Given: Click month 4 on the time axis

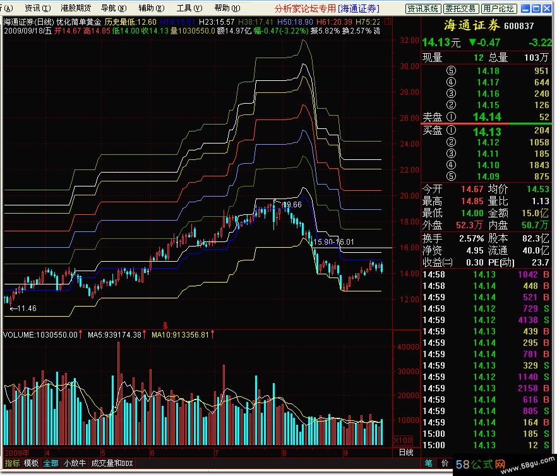Looking at the screenshot, I should pyautogui.click(x=47, y=453).
